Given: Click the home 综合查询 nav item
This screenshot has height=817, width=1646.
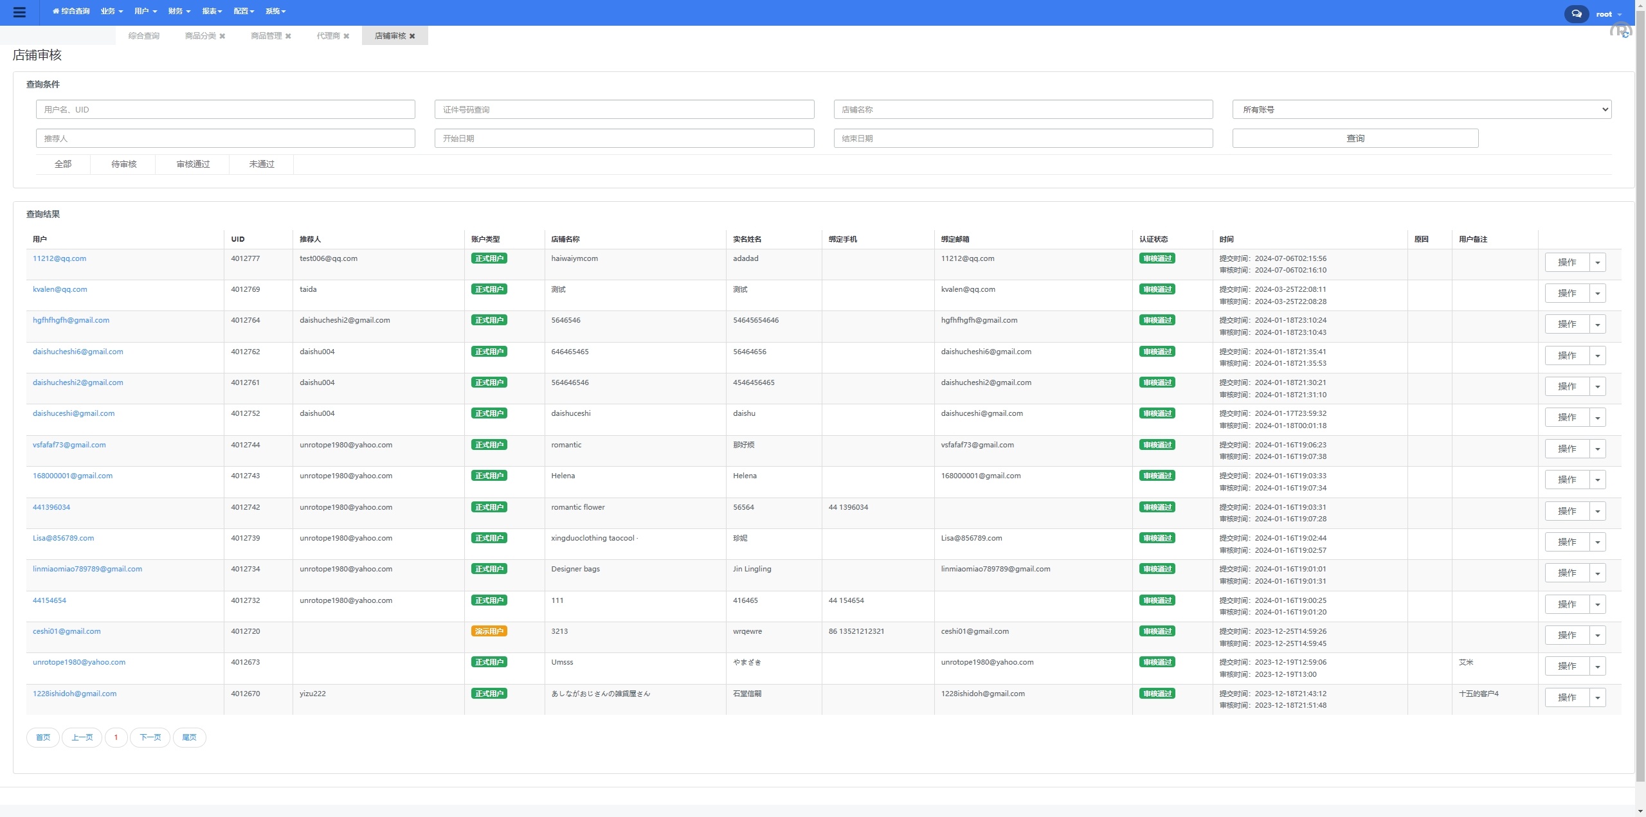Looking at the screenshot, I should coord(71,11).
